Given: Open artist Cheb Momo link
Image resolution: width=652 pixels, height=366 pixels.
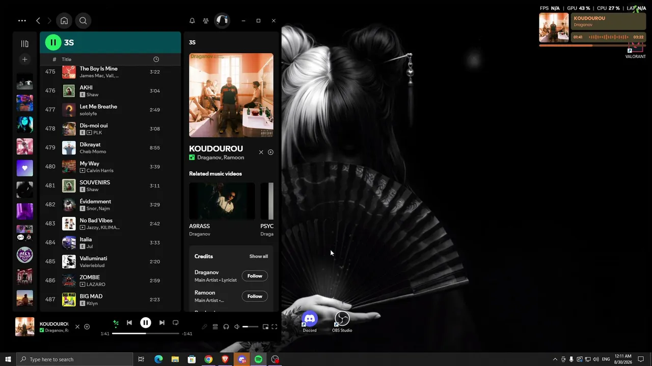Looking at the screenshot, I should click(x=93, y=152).
